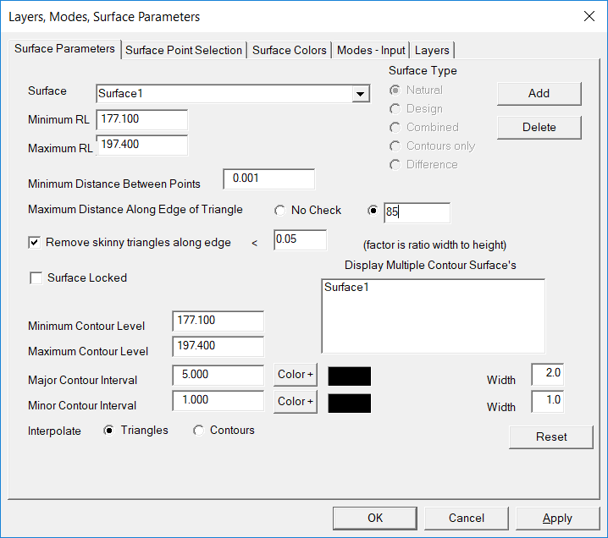Select the Layers tab
This screenshot has width=608, height=538.
(432, 50)
